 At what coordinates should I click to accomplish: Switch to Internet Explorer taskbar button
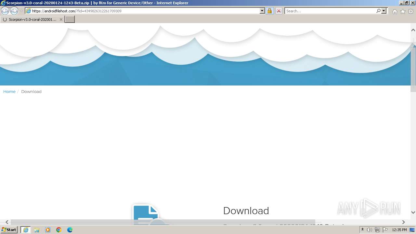click(x=26, y=230)
